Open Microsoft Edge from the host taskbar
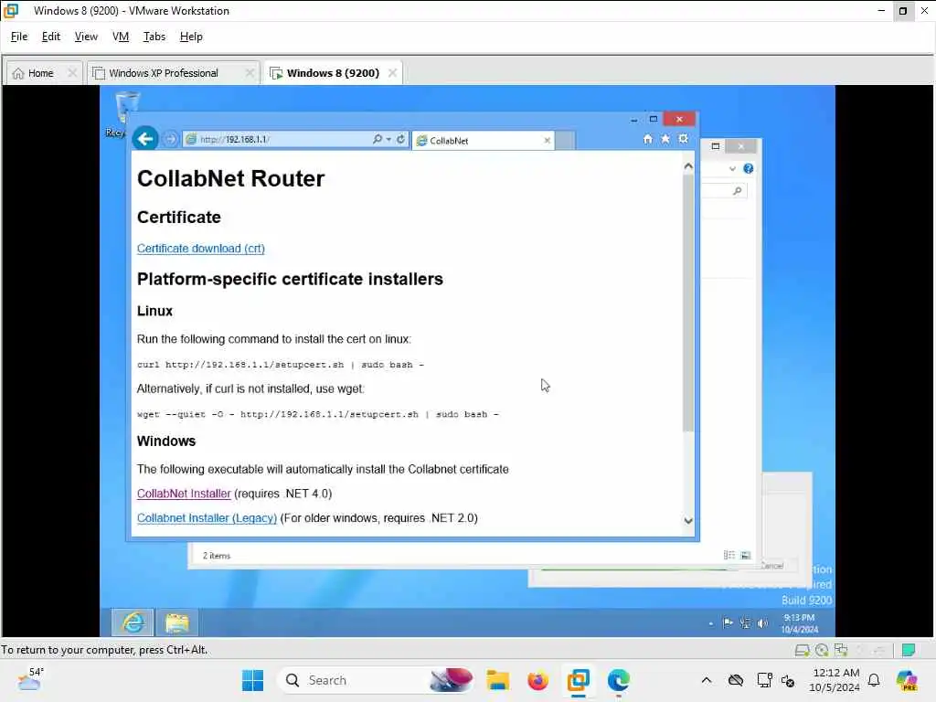 (619, 680)
